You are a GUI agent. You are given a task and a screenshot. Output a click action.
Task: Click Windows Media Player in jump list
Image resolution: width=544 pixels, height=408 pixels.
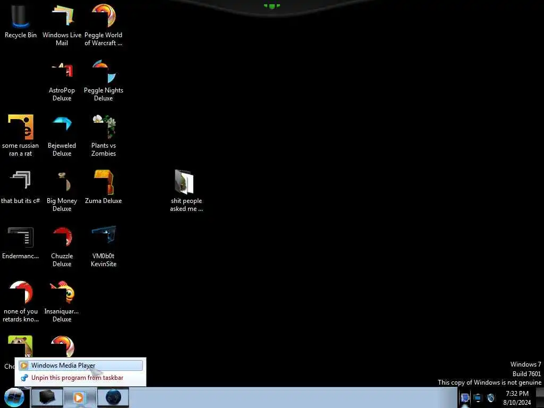pyautogui.click(x=81, y=365)
